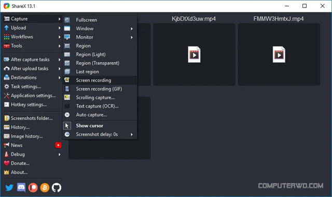The height and width of the screenshot is (197, 332).
Task: Choose Scrolling capture... menu entry
Action: coord(100,98)
